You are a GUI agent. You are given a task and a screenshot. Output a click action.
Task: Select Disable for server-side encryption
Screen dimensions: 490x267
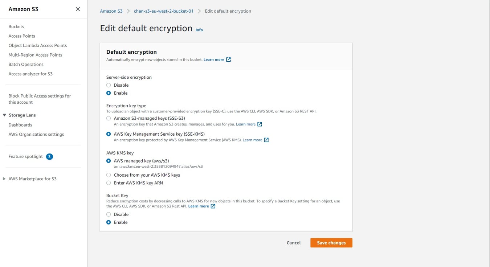click(x=109, y=85)
